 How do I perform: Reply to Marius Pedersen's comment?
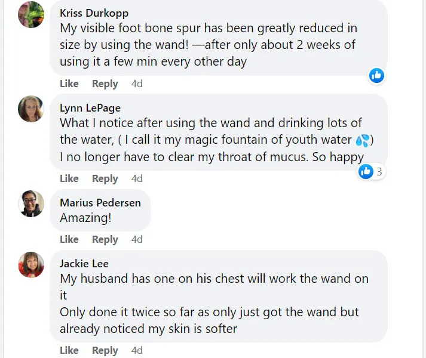coord(105,239)
